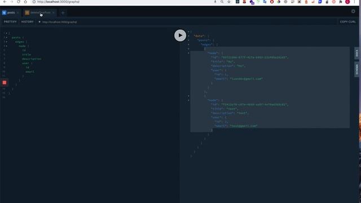The width and height of the screenshot is (361, 203).
Task: Click the blue square extension icon
Action: coord(320,2)
